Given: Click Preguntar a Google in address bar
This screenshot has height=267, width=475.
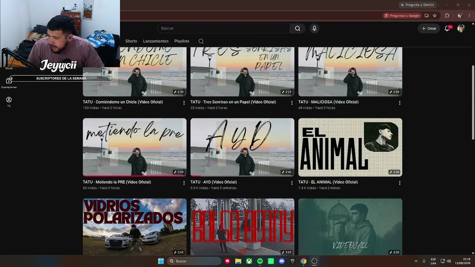Looking at the screenshot, I should [402, 16].
